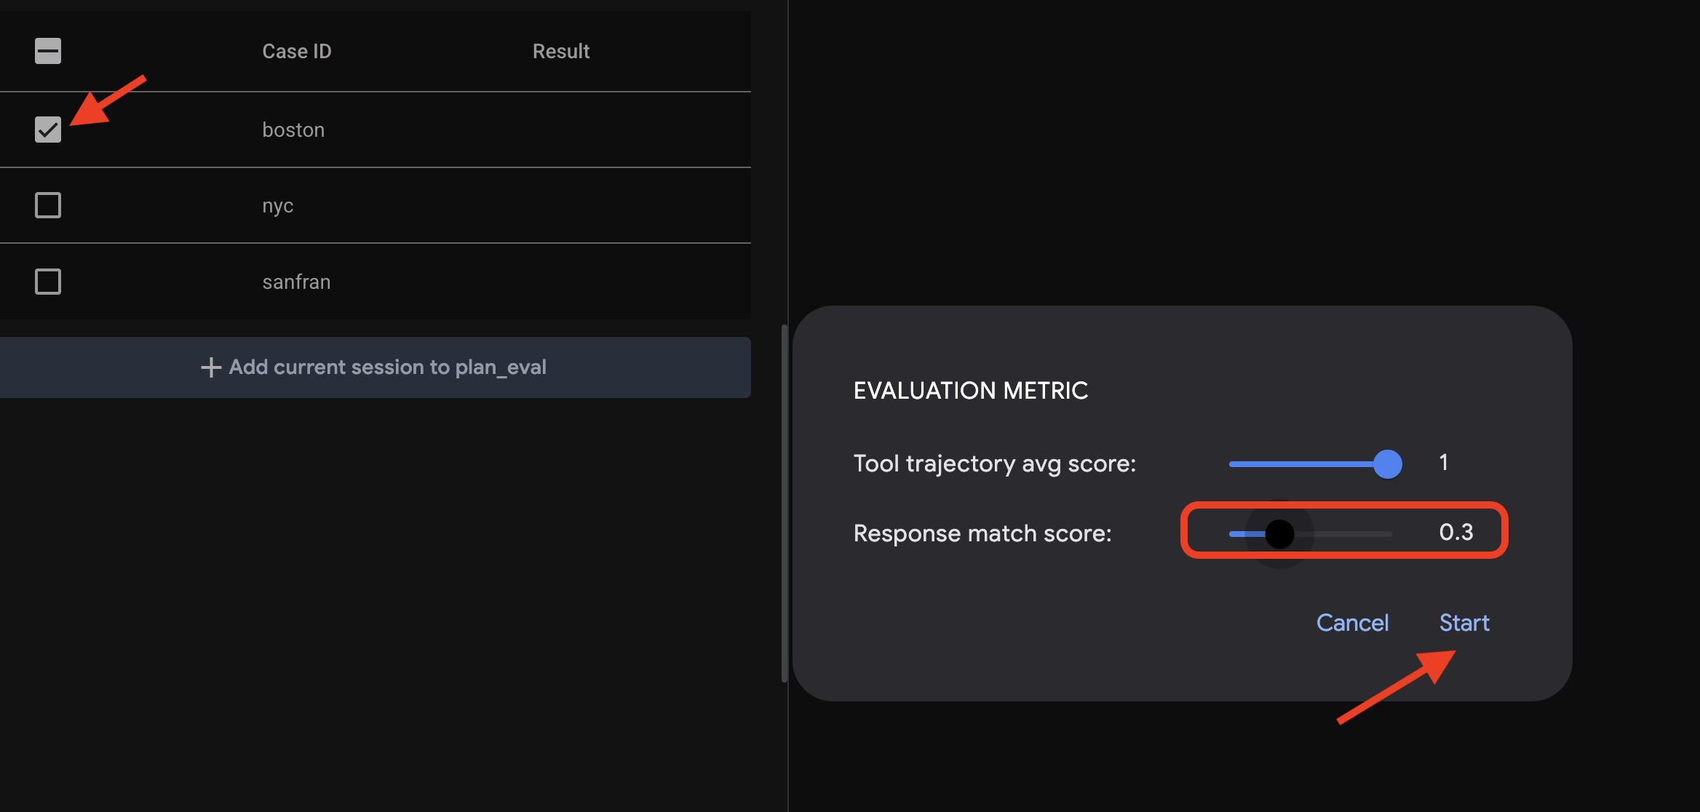Click the Case ID column header
This screenshot has width=1700, height=812.
296,51
